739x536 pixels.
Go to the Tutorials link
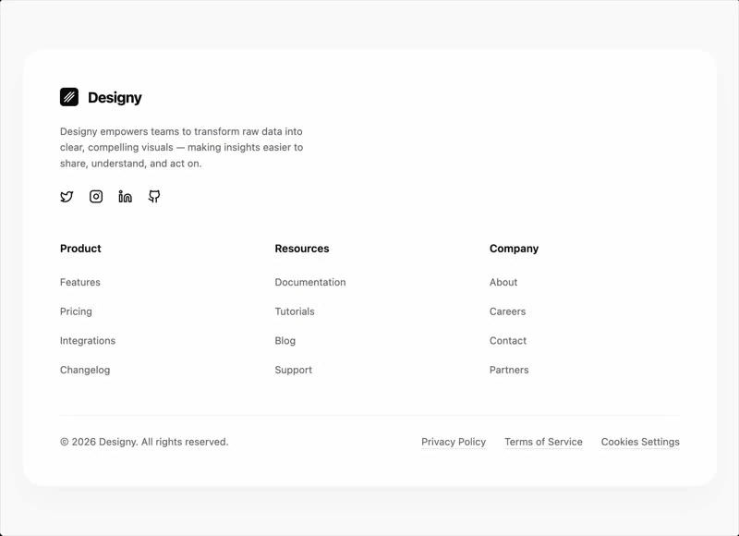(x=295, y=311)
